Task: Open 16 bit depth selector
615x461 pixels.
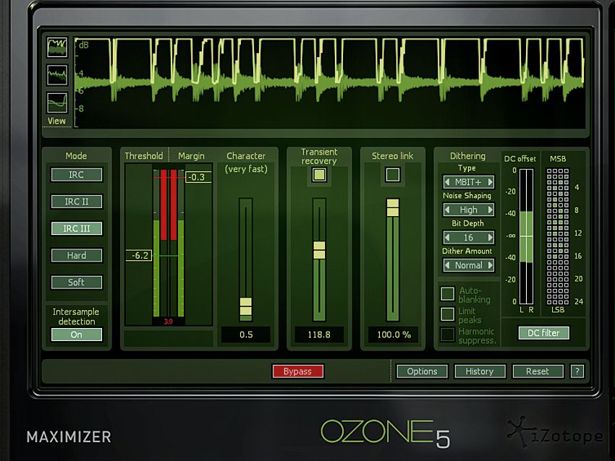Action: (x=469, y=237)
